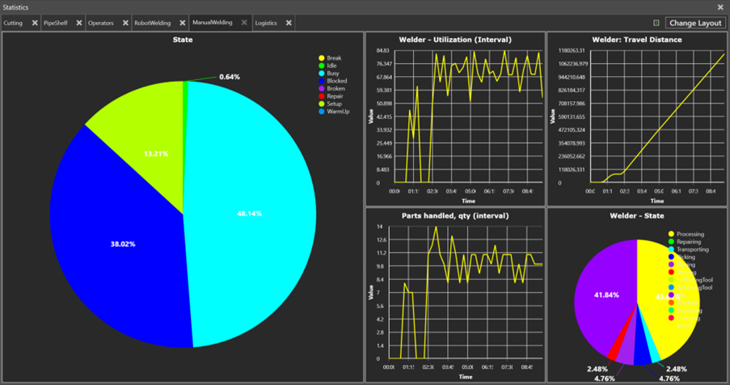Viewport: 730px width, 385px height.
Task: Close the ManualWelding tab via X icon
Action: tap(244, 23)
